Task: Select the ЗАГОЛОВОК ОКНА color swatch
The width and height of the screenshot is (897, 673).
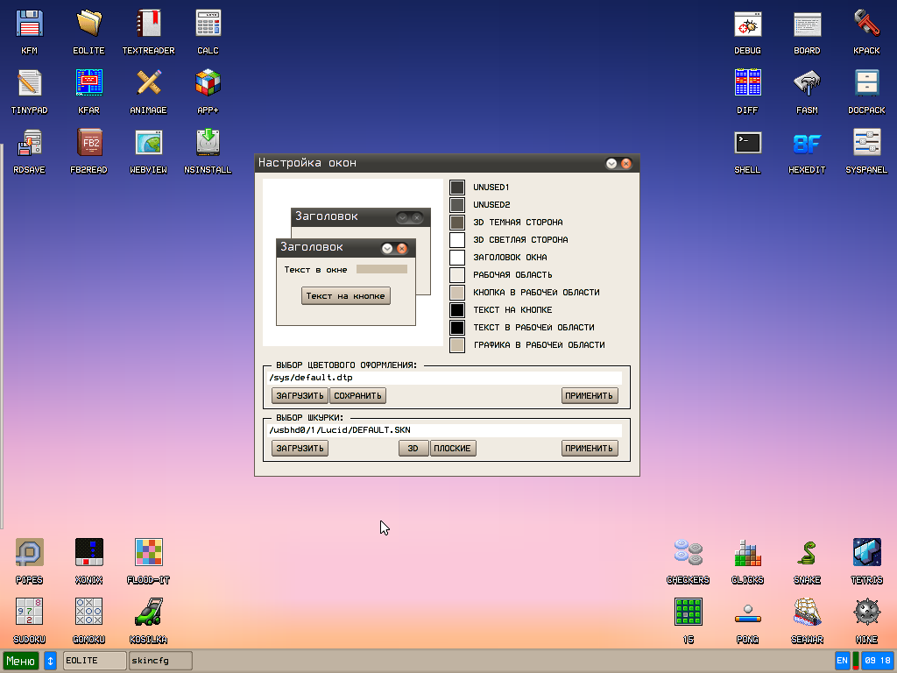Action: 456,257
